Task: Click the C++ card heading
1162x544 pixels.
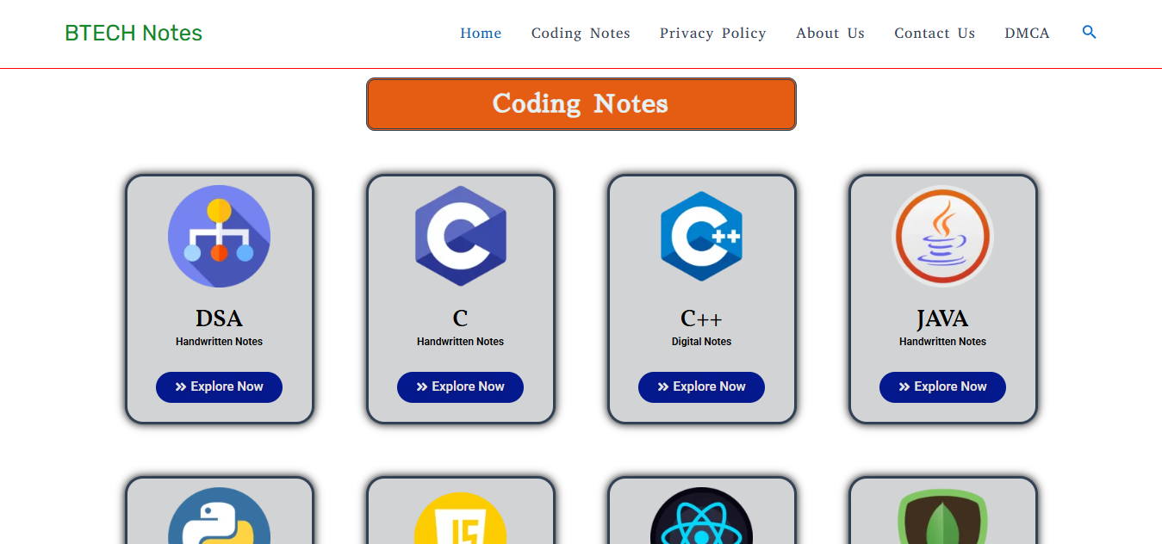Action: tap(701, 318)
